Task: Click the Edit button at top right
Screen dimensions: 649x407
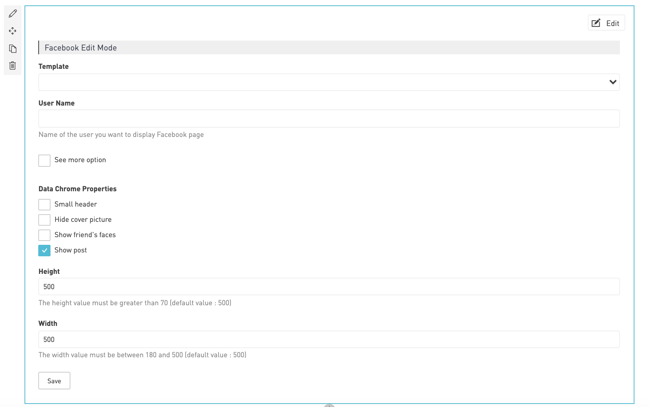Action: click(x=606, y=23)
